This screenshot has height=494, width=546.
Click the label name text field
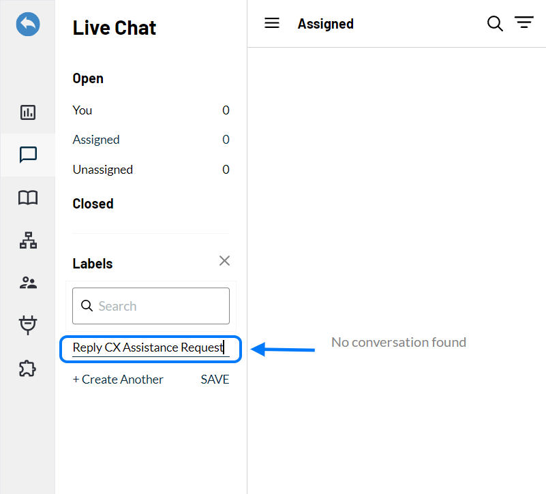point(151,348)
